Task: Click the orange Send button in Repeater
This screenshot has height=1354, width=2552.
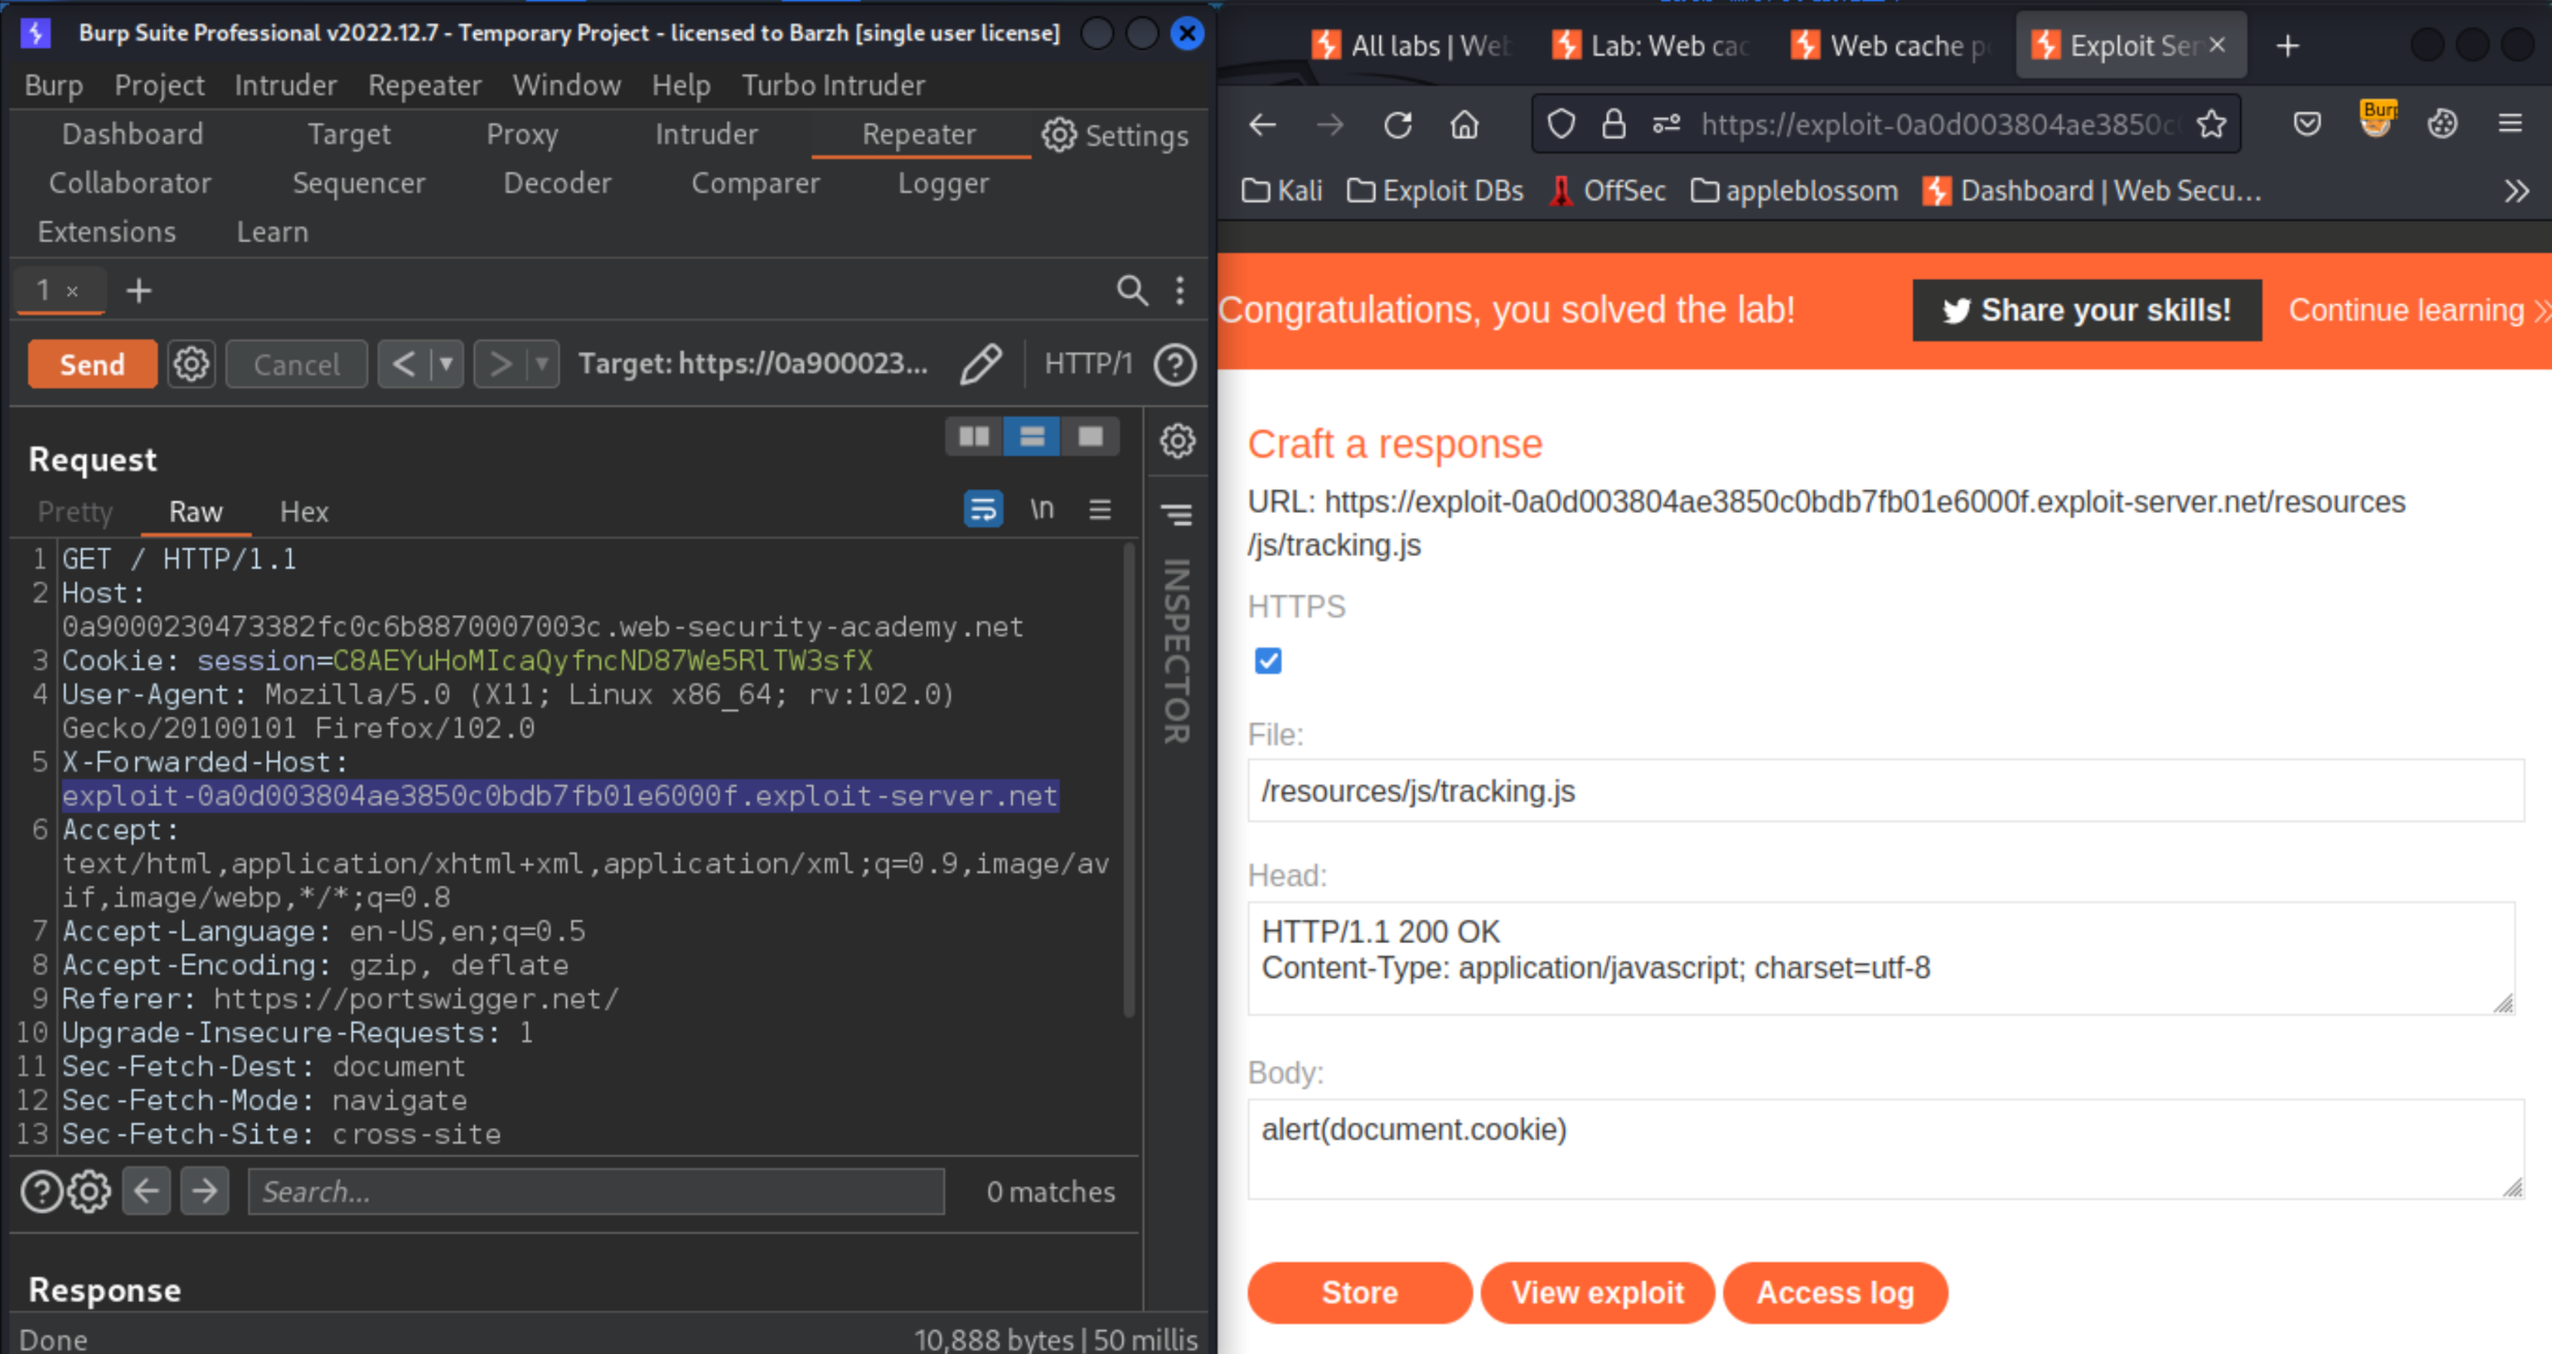Action: tap(92, 364)
